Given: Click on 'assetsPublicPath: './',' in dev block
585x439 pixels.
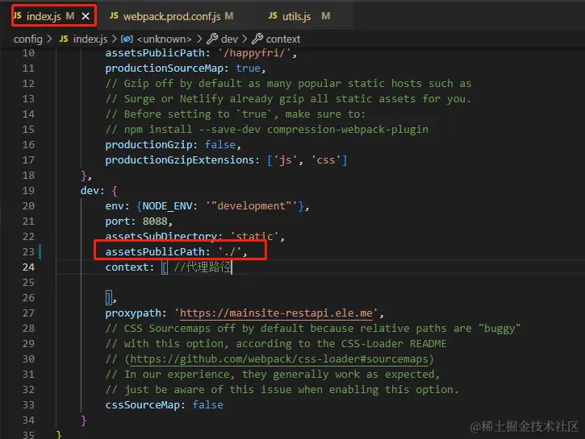Looking at the screenshot, I should click(176, 251).
